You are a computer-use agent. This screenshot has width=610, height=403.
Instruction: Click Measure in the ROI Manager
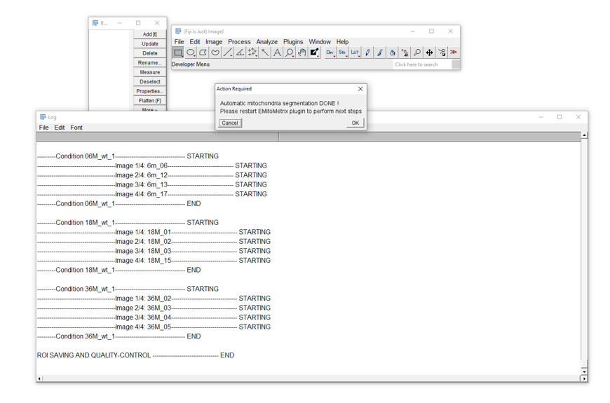149,72
